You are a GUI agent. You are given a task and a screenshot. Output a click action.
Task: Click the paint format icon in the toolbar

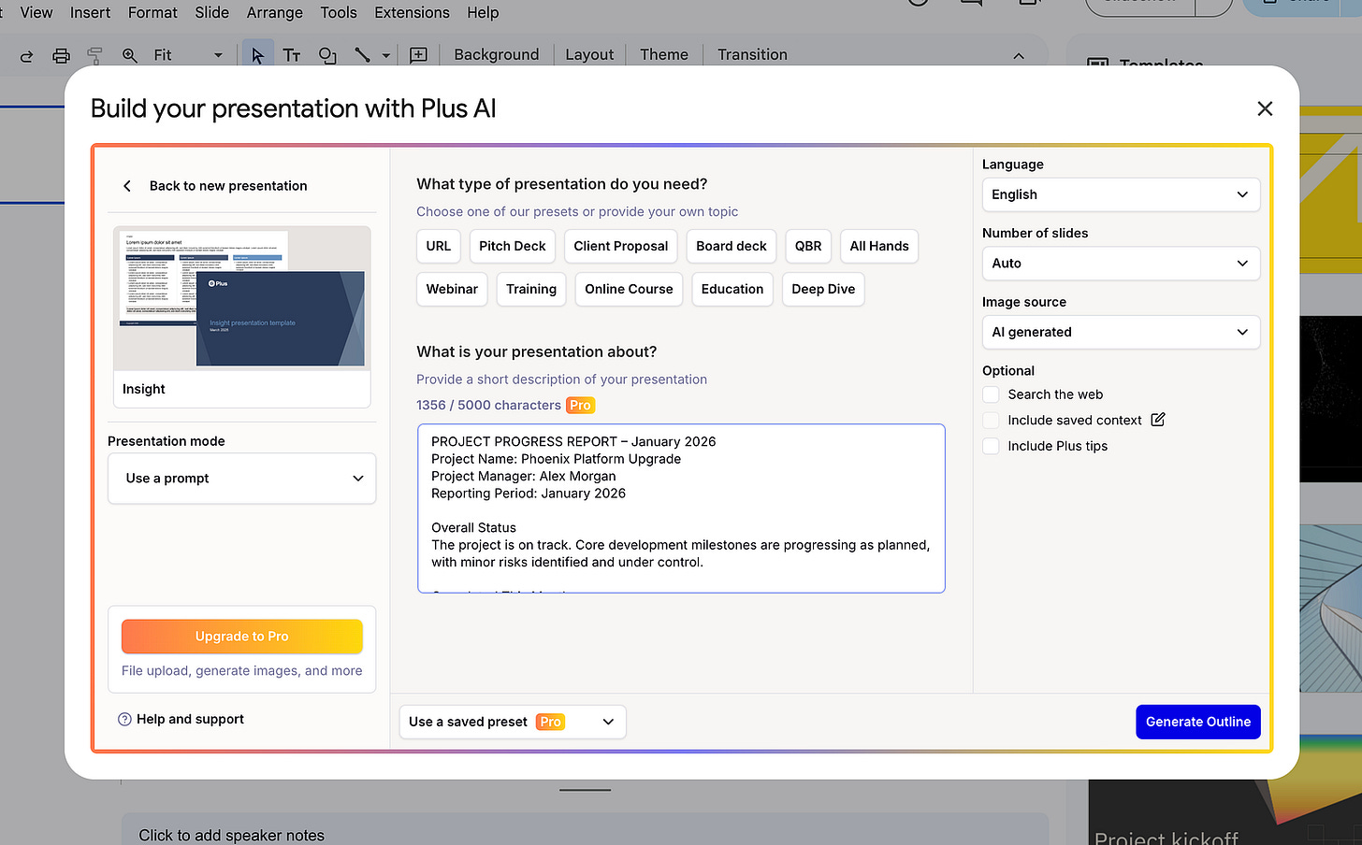(94, 55)
